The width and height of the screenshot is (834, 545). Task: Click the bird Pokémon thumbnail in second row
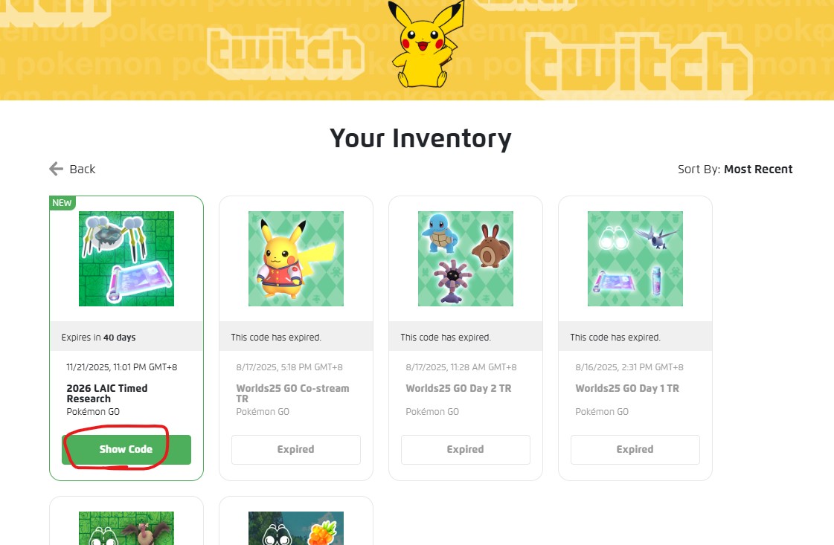126,528
